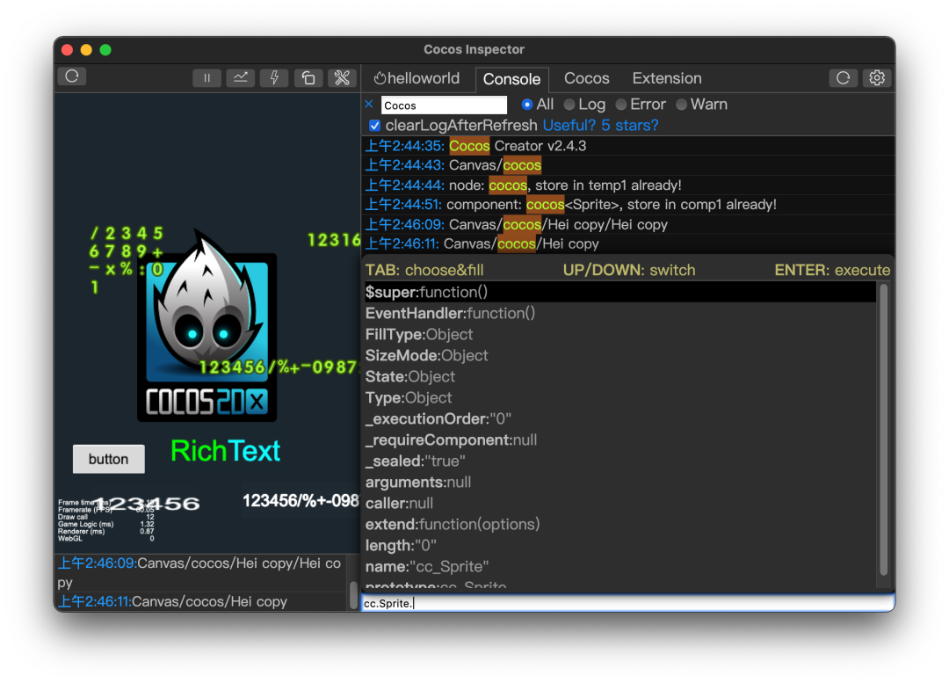The image size is (949, 683).
Task: Choose the extend:function(options) suggestion
Action: [619, 525]
